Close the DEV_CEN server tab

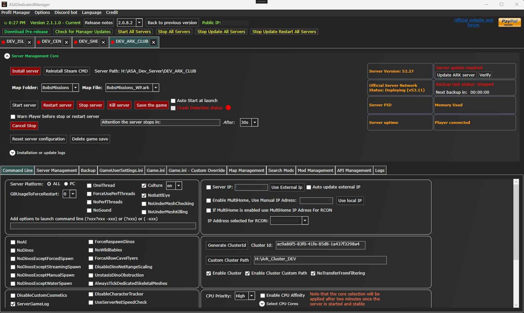click(x=66, y=42)
